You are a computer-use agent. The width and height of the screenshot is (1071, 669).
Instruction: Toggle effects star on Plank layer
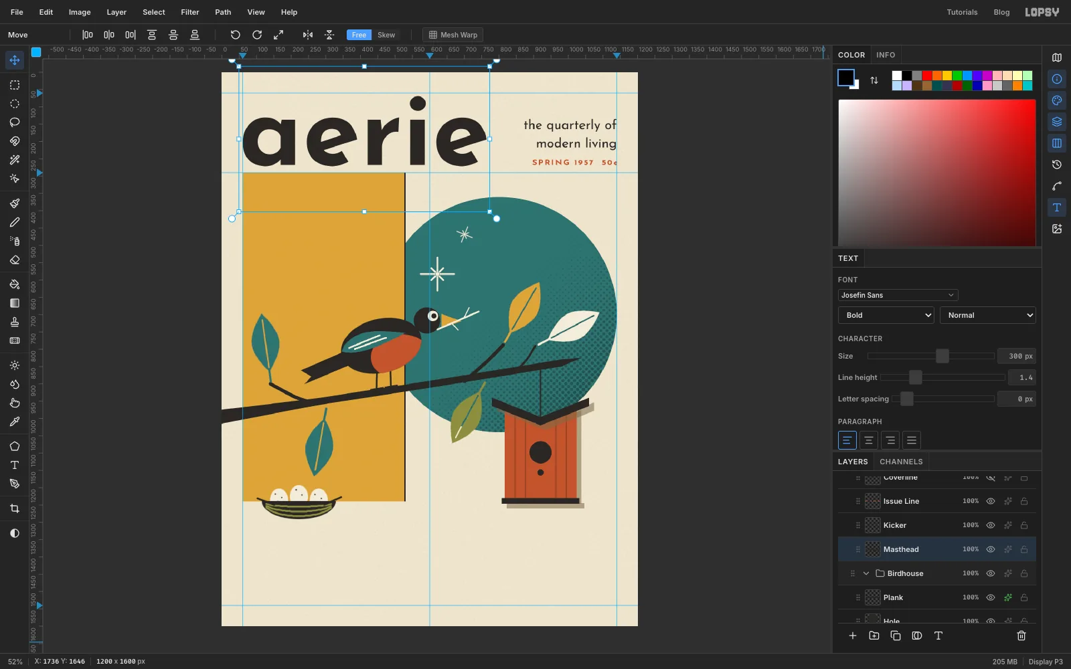pos(1008,597)
